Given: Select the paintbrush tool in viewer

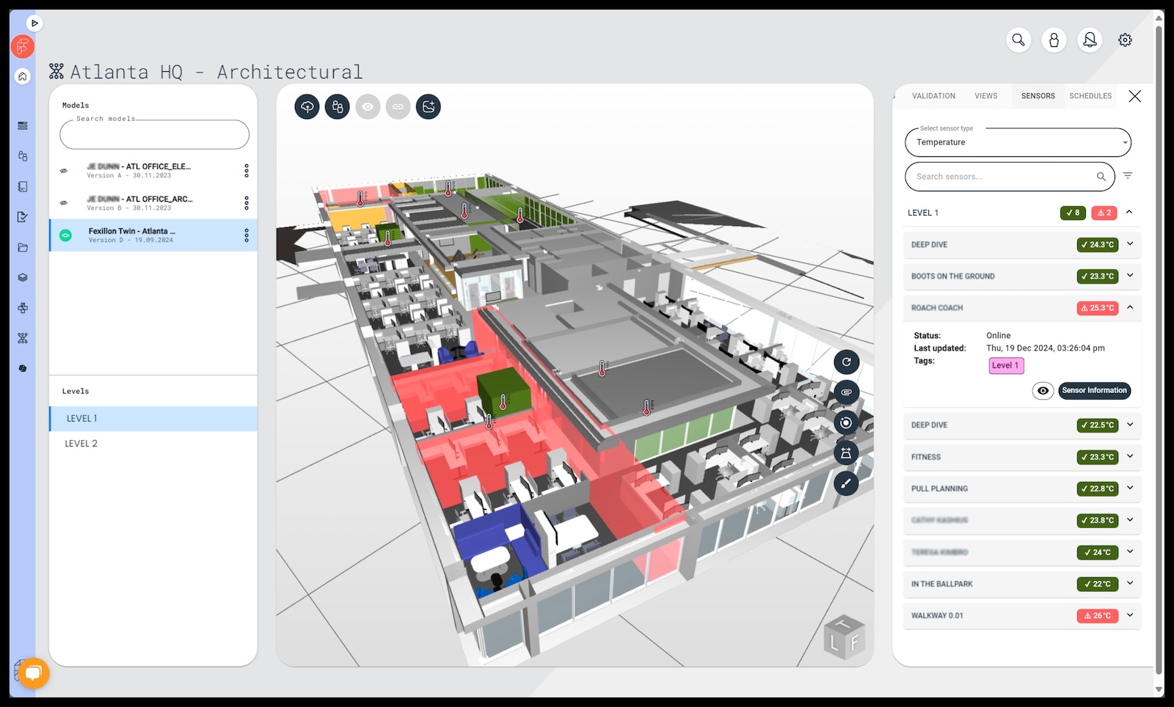Looking at the screenshot, I should point(846,483).
